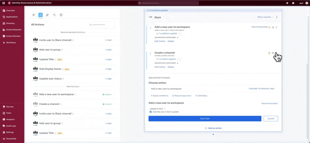Delete the Add a new user to workspace action
310x143 pixels.
point(171,41)
